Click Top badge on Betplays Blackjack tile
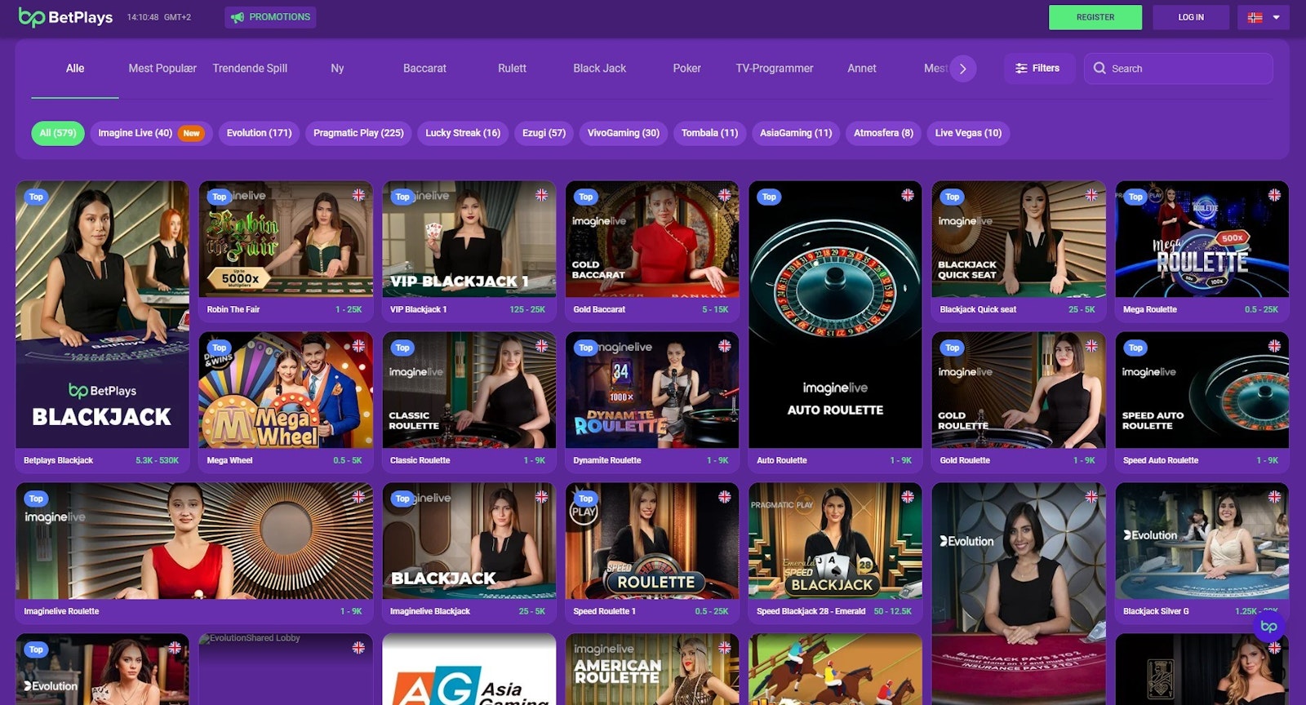 click(36, 197)
